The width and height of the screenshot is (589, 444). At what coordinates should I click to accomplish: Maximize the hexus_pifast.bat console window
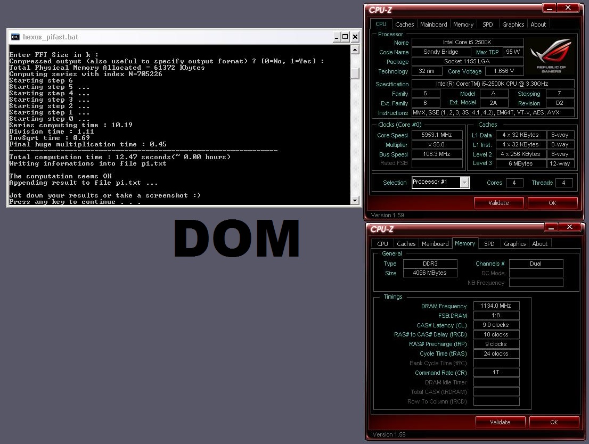(x=345, y=37)
